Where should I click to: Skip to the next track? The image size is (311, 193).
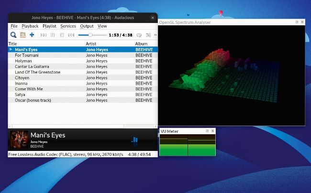pos(71,35)
